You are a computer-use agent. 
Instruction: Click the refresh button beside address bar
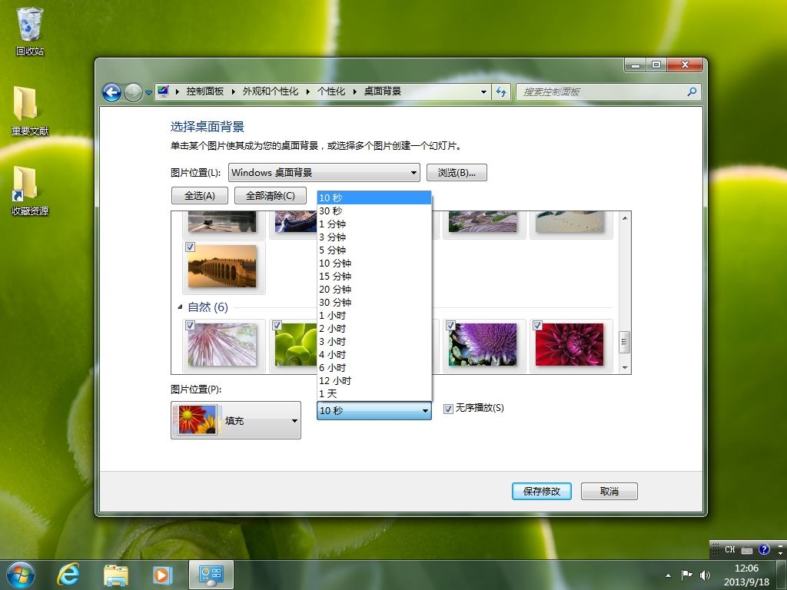tap(501, 92)
